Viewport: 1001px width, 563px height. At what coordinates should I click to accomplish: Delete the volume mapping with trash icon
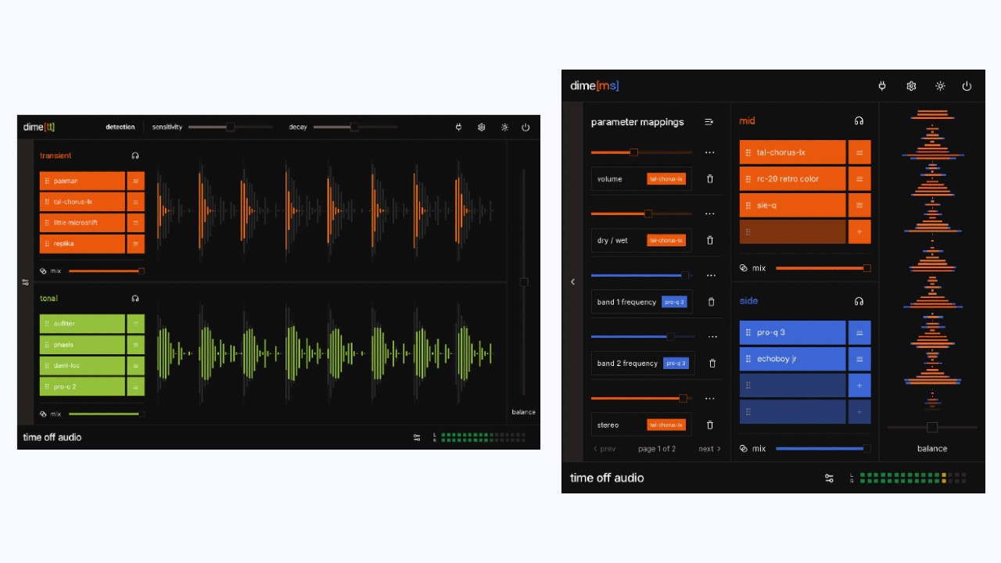point(710,179)
